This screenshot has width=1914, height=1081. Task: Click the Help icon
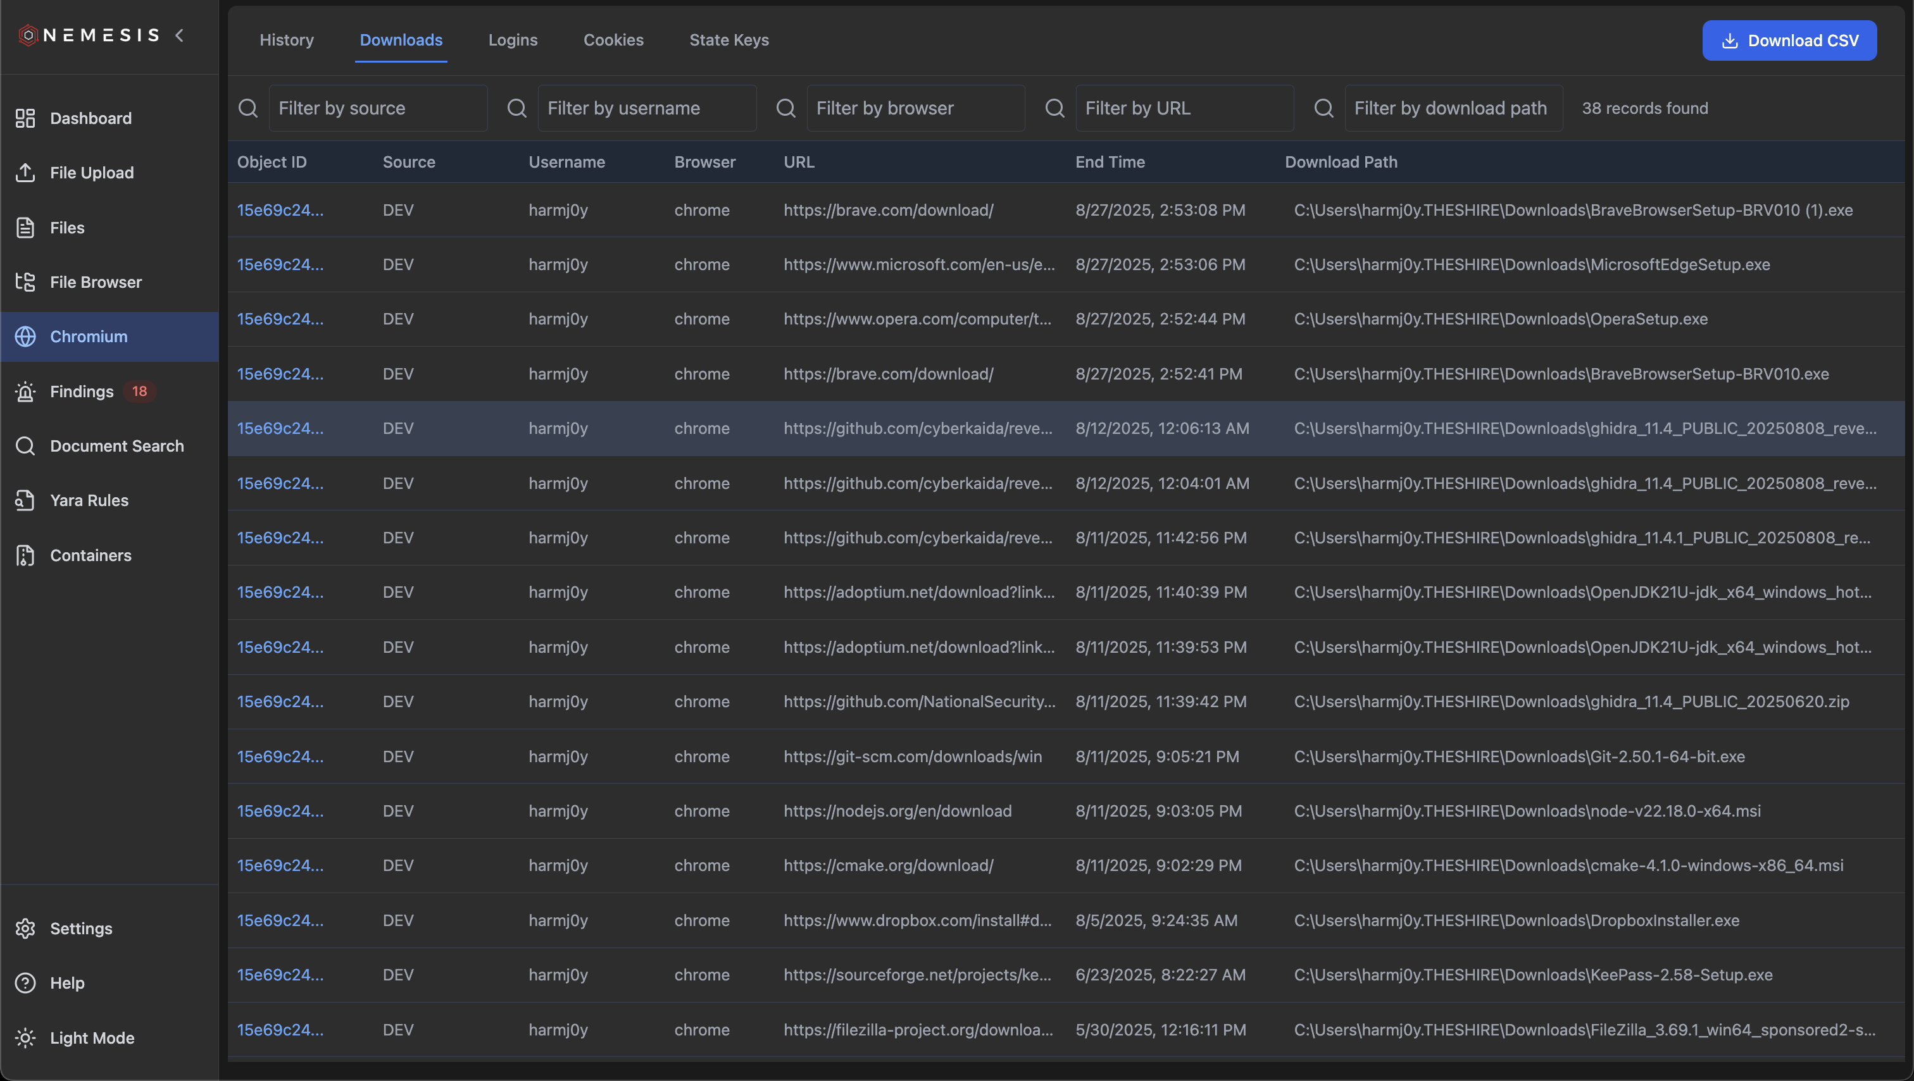[25, 982]
